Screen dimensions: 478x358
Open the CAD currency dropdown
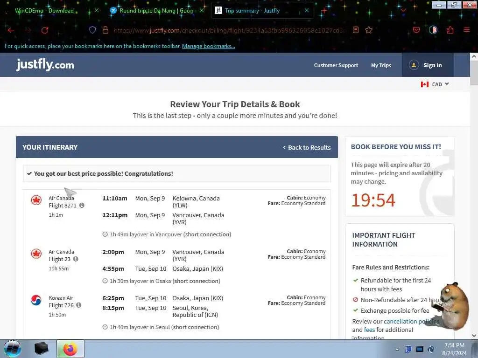pyautogui.click(x=441, y=84)
